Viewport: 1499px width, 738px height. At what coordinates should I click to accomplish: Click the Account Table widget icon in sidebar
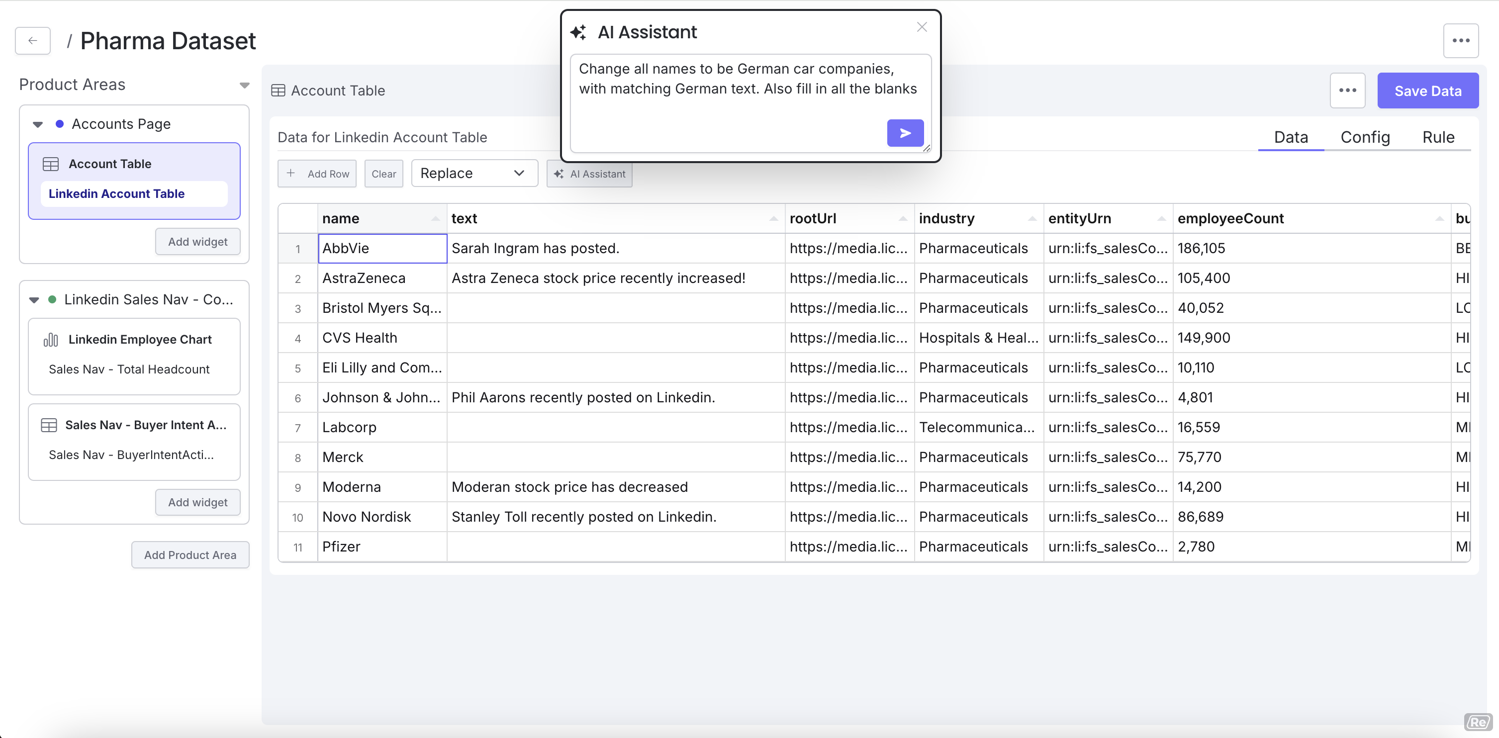point(51,164)
